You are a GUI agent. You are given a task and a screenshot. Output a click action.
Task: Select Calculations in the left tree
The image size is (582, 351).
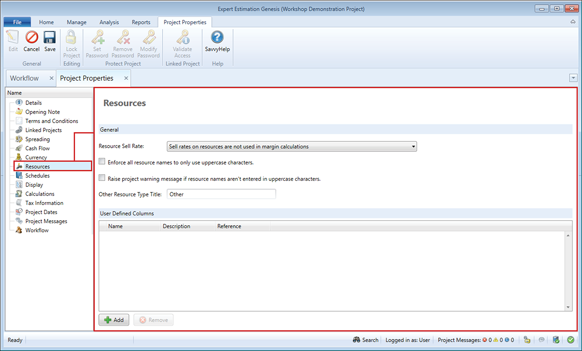[40, 194]
